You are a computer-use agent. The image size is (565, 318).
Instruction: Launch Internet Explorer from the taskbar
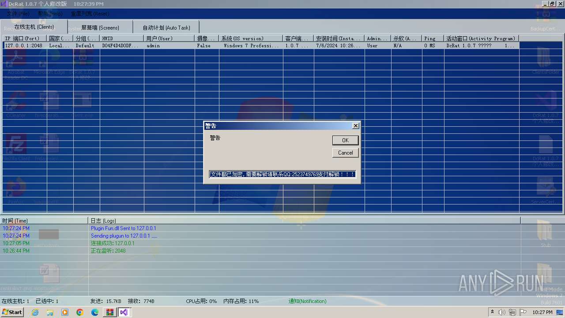pyautogui.click(x=35, y=312)
